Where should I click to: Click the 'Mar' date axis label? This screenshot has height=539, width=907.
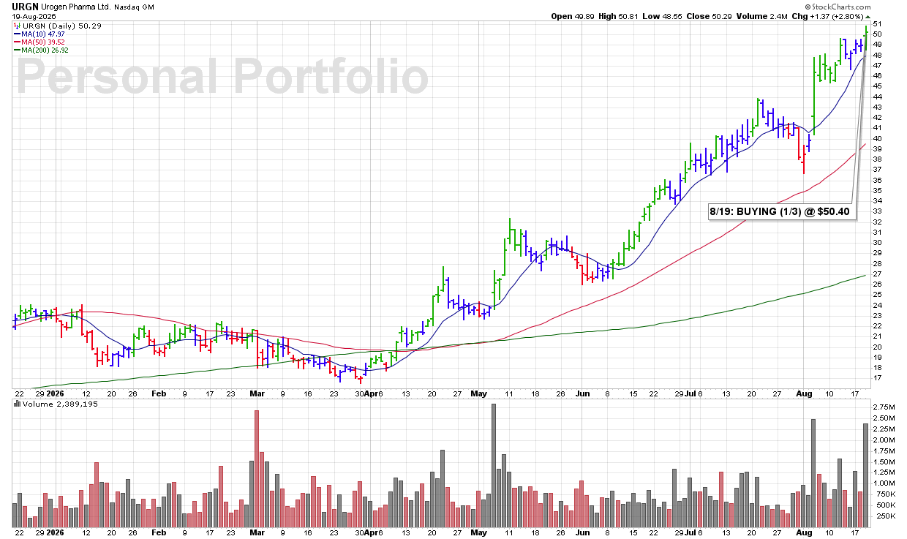[x=257, y=393]
